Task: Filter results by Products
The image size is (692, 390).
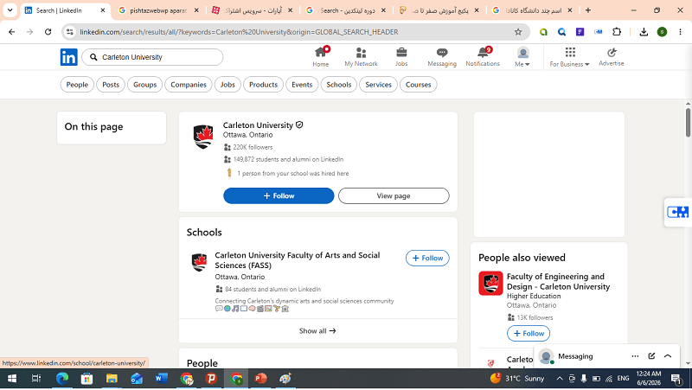Action: [x=264, y=85]
